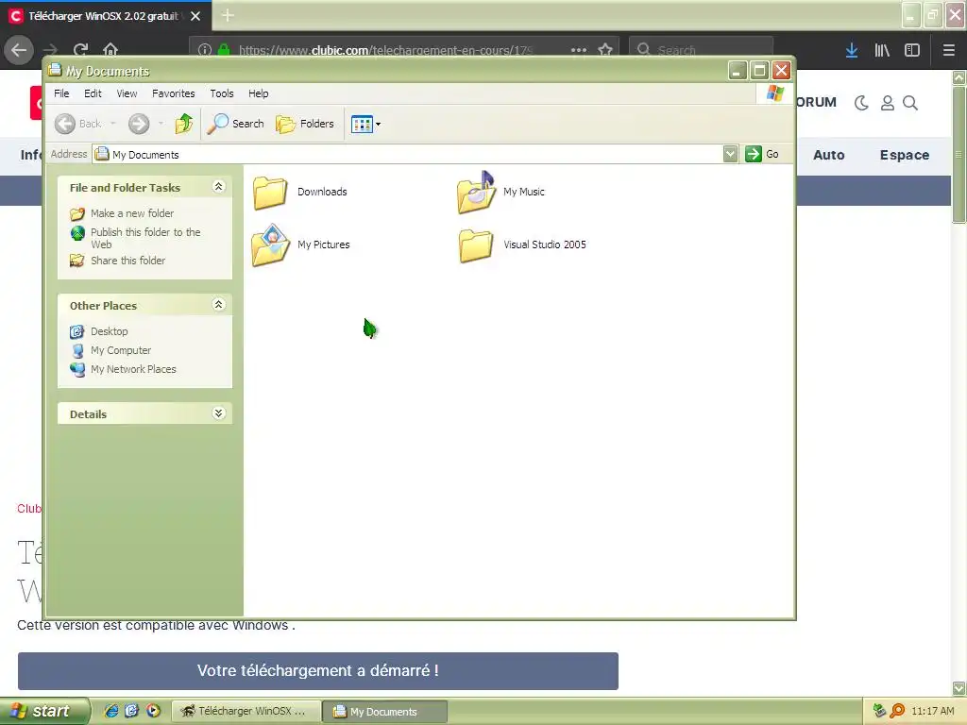
Task: Open the browser Downloads arrow
Action: (852, 50)
